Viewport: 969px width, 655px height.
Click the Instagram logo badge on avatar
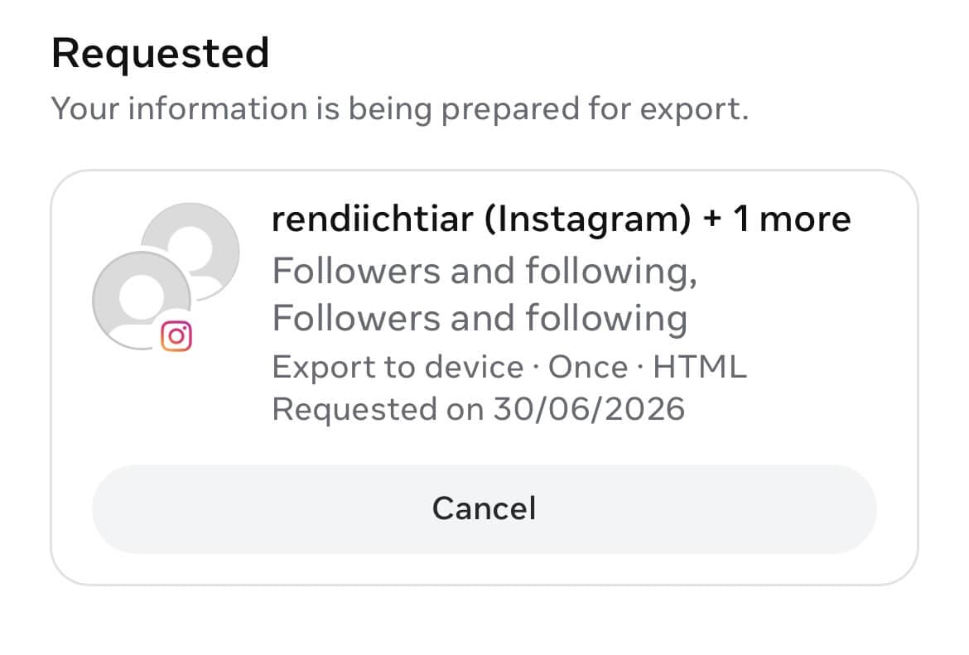(176, 336)
